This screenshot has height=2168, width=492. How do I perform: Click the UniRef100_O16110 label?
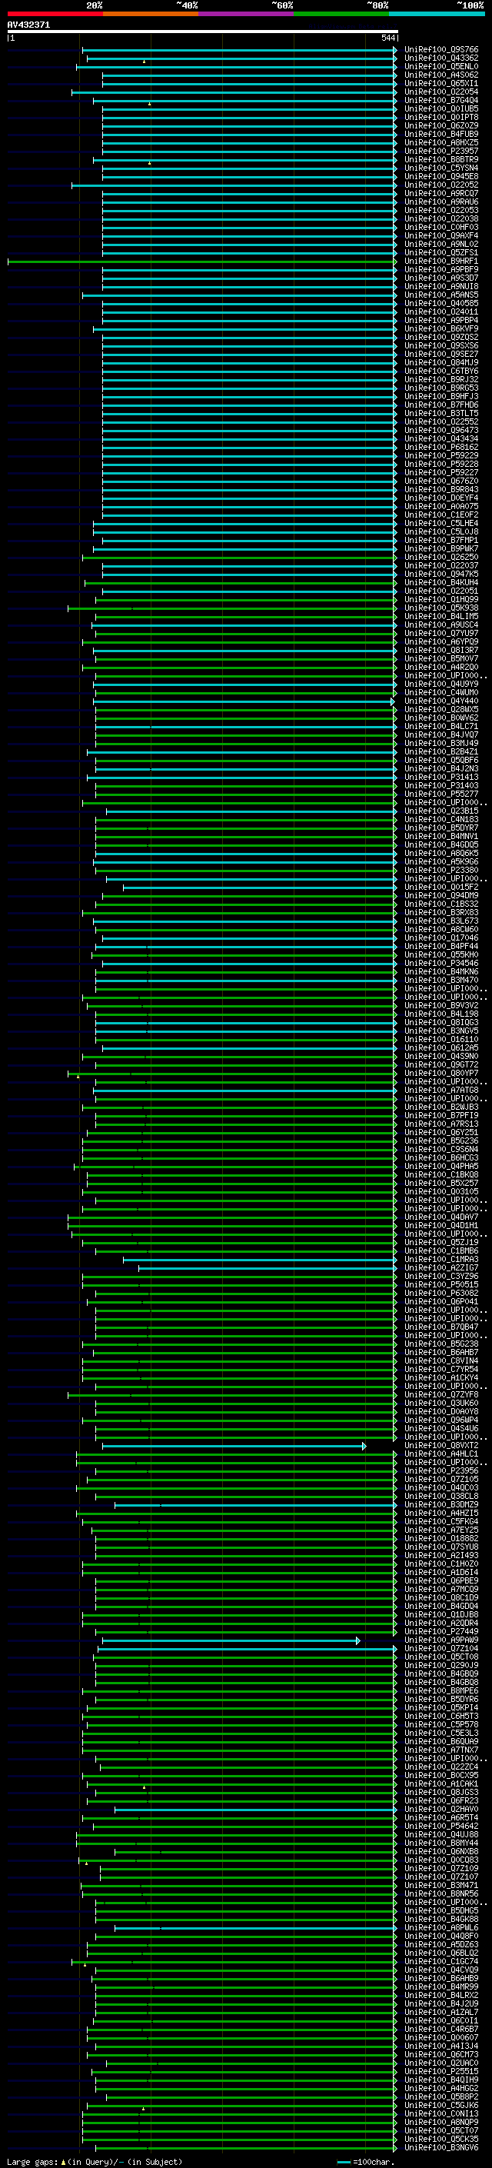[x=441, y=1040]
